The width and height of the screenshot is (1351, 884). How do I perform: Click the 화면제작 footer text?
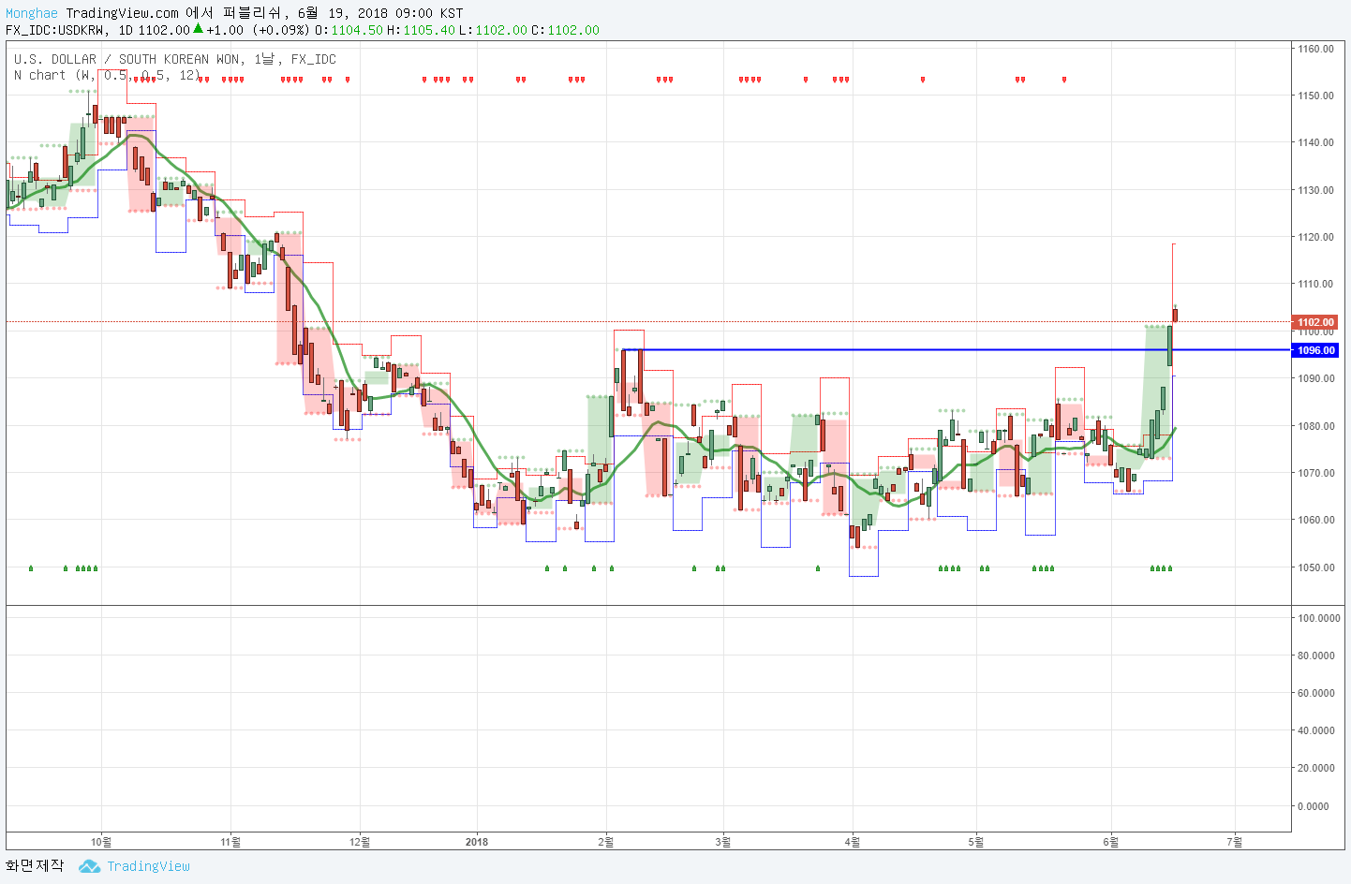35,866
